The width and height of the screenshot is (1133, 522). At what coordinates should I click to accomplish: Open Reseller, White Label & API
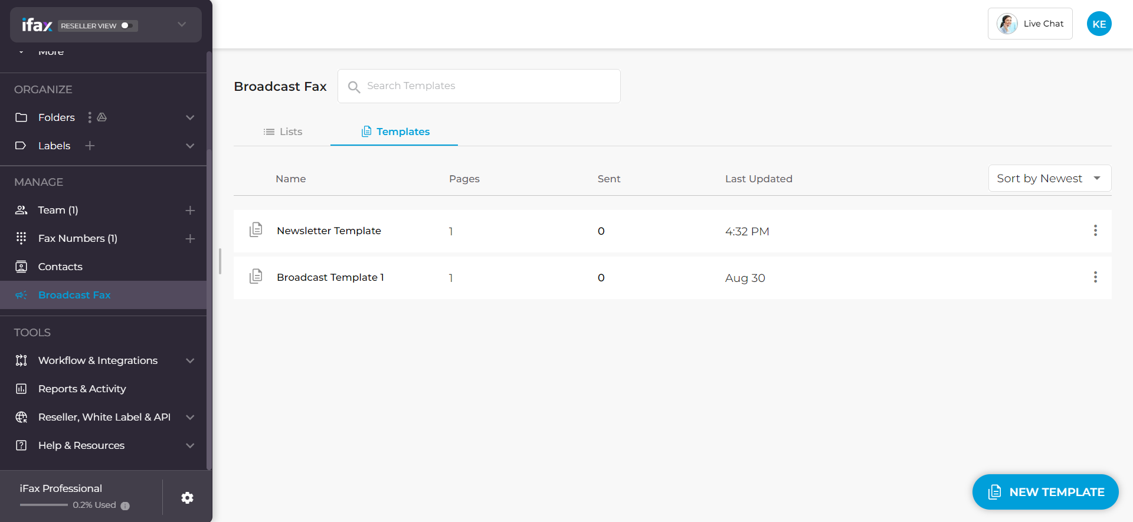coord(104,417)
